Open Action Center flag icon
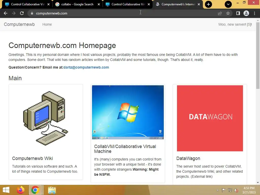The image size is (260, 195). tap(224, 190)
